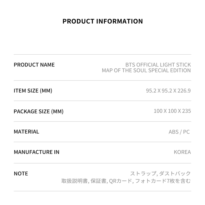This screenshot has height=205, width=205.
Task: Select the フォトカード7枚を含む text
Action: tap(163, 181)
